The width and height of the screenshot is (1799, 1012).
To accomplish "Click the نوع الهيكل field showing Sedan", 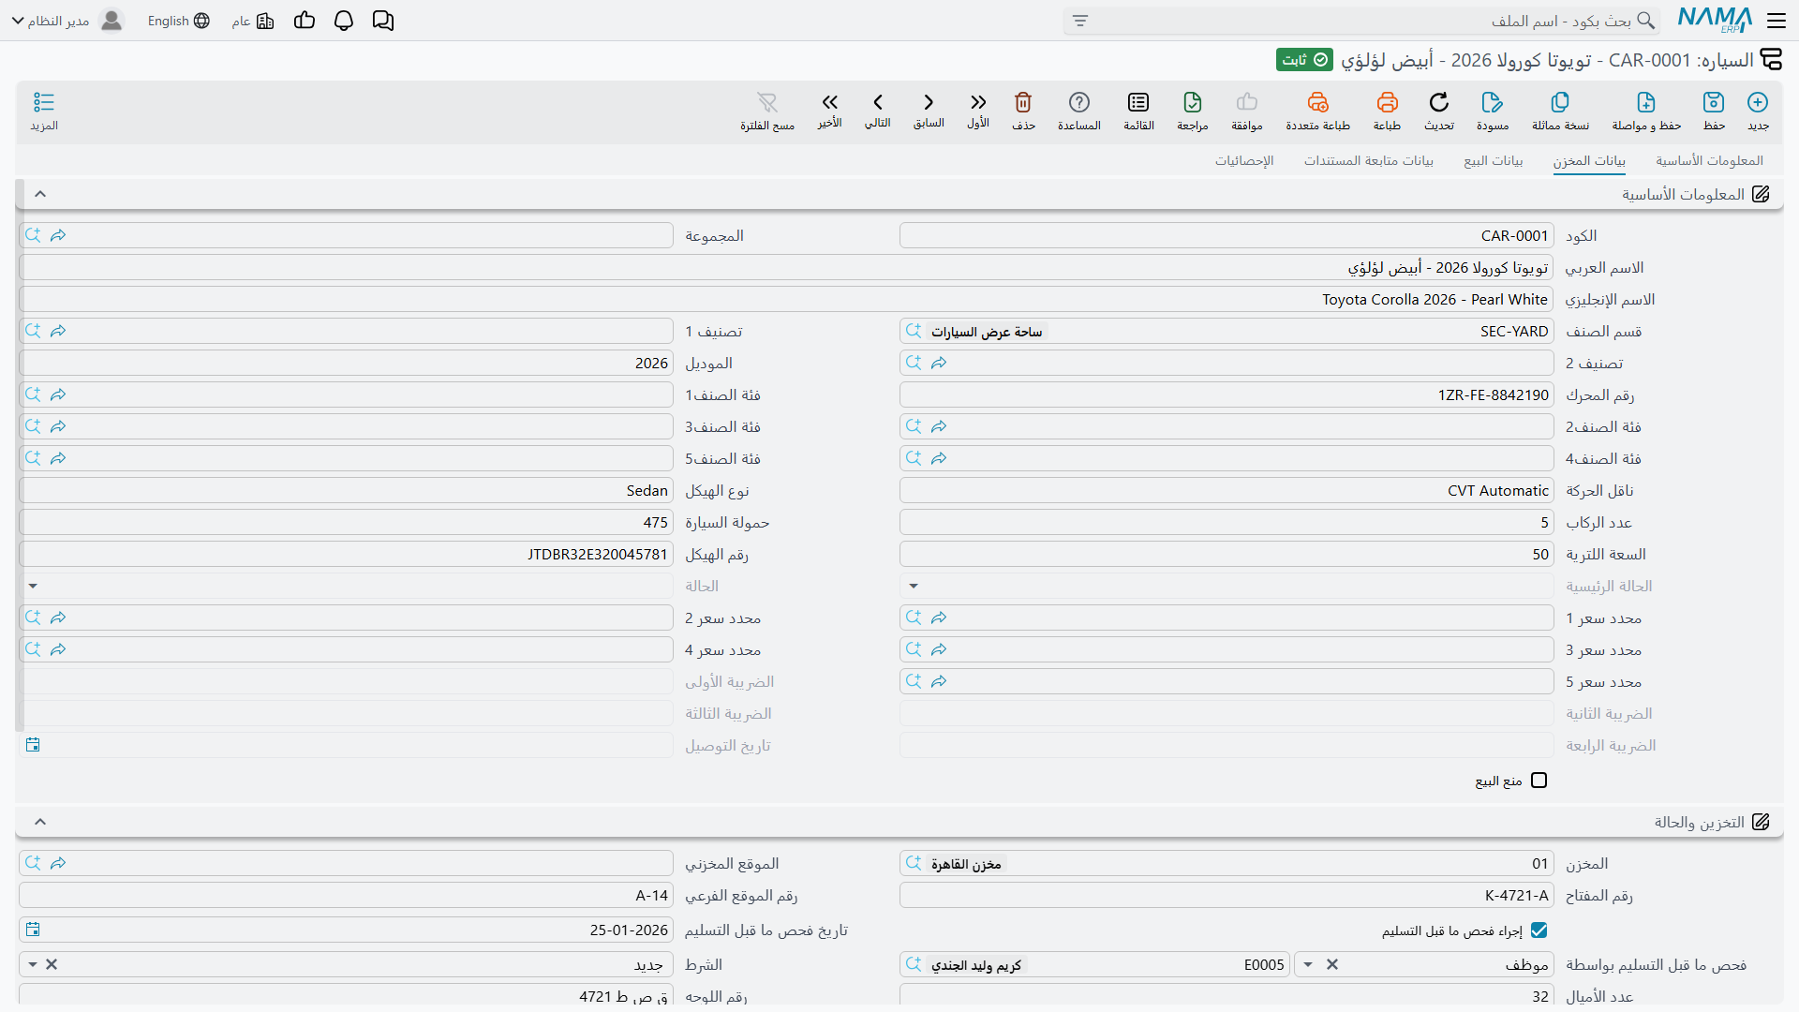I will coord(346,490).
